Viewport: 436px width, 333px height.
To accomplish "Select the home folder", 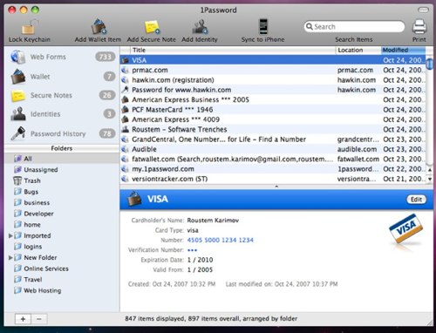I will click(62, 225).
